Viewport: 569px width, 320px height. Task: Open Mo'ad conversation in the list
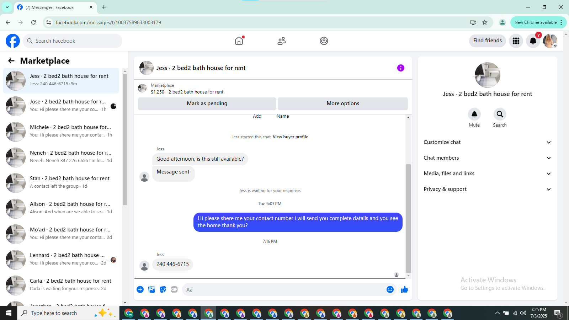(61, 234)
